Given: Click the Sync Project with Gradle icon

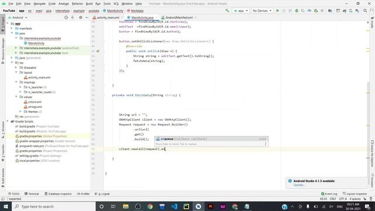Looking at the screenshot, I should (x=345, y=11).
